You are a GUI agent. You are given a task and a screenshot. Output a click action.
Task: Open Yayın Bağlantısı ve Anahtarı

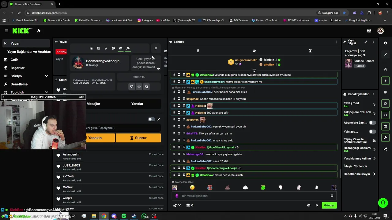click(x=29, y=52)
